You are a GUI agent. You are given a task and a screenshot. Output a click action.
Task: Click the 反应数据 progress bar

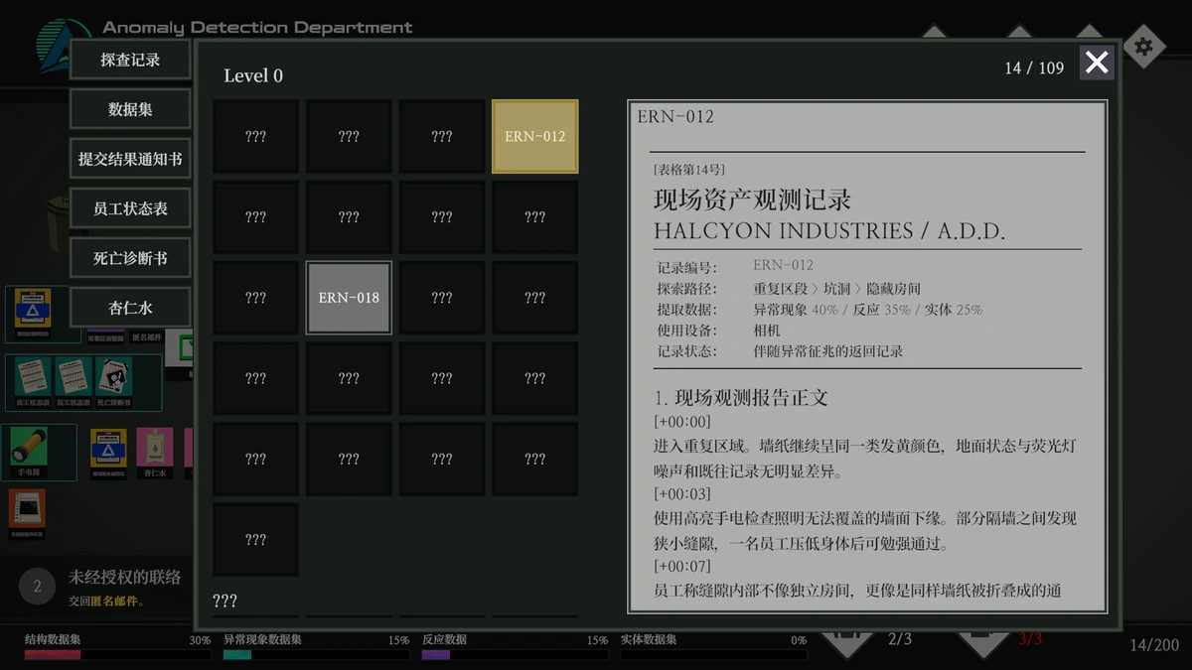click(x=515, y=655)
